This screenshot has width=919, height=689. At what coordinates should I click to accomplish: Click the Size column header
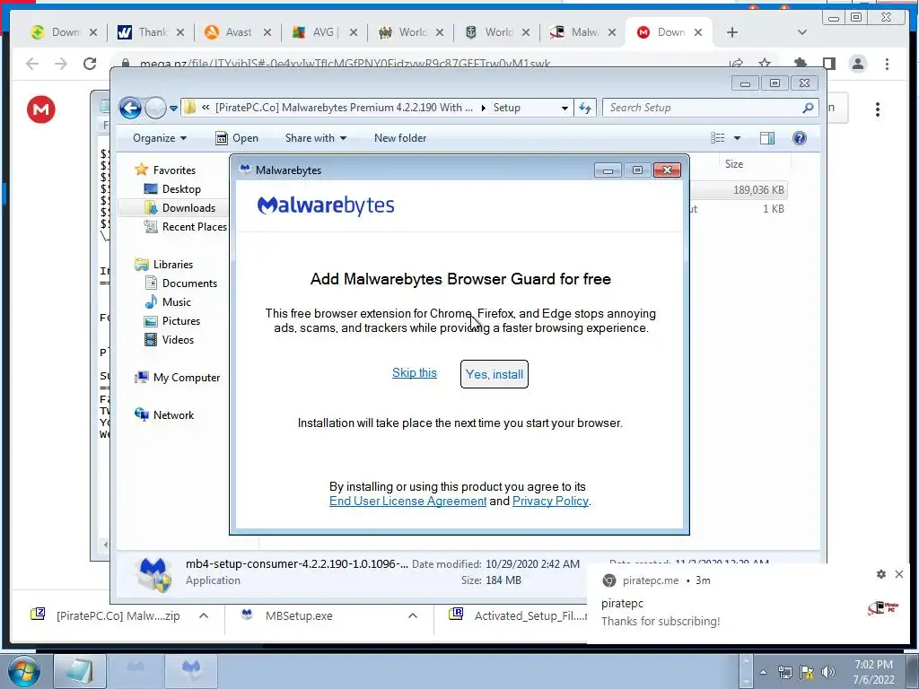coord(734,164)
